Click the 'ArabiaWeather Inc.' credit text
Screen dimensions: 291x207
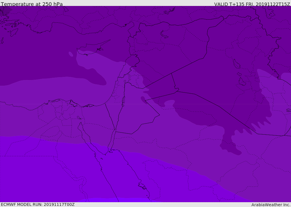click(x=271, y=205)
